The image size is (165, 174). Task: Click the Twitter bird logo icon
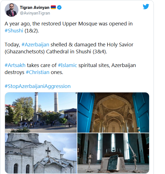[146, 7]
